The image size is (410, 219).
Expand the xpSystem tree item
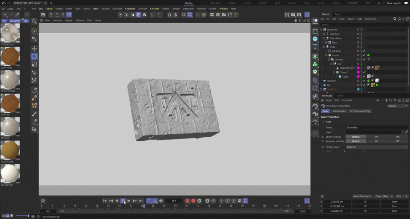(324, 34)
